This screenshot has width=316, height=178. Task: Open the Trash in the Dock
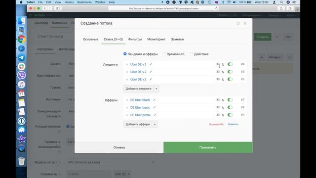(21, 161)
